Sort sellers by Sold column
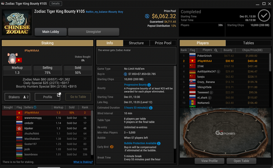Viewport: 273px width, 168px height. pos(71,107)
